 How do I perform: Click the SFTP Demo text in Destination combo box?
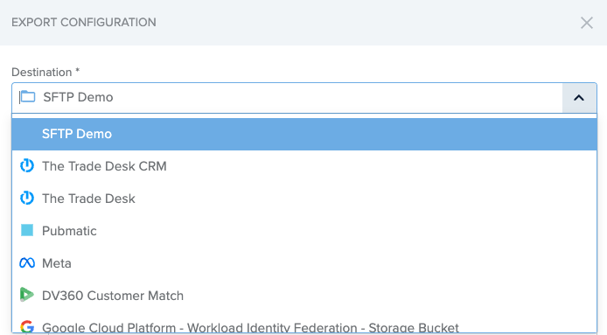click(x=78, y=97)
